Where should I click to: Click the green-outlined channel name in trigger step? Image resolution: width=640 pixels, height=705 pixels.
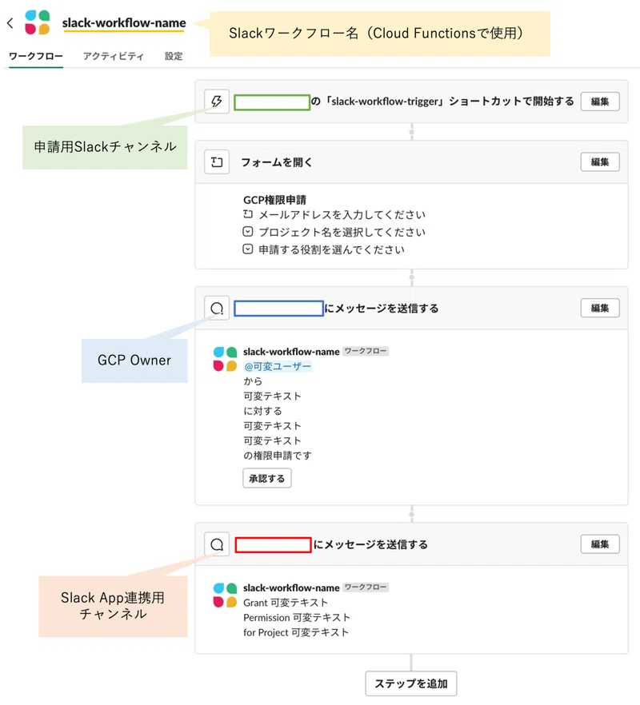tap(272, 102)
